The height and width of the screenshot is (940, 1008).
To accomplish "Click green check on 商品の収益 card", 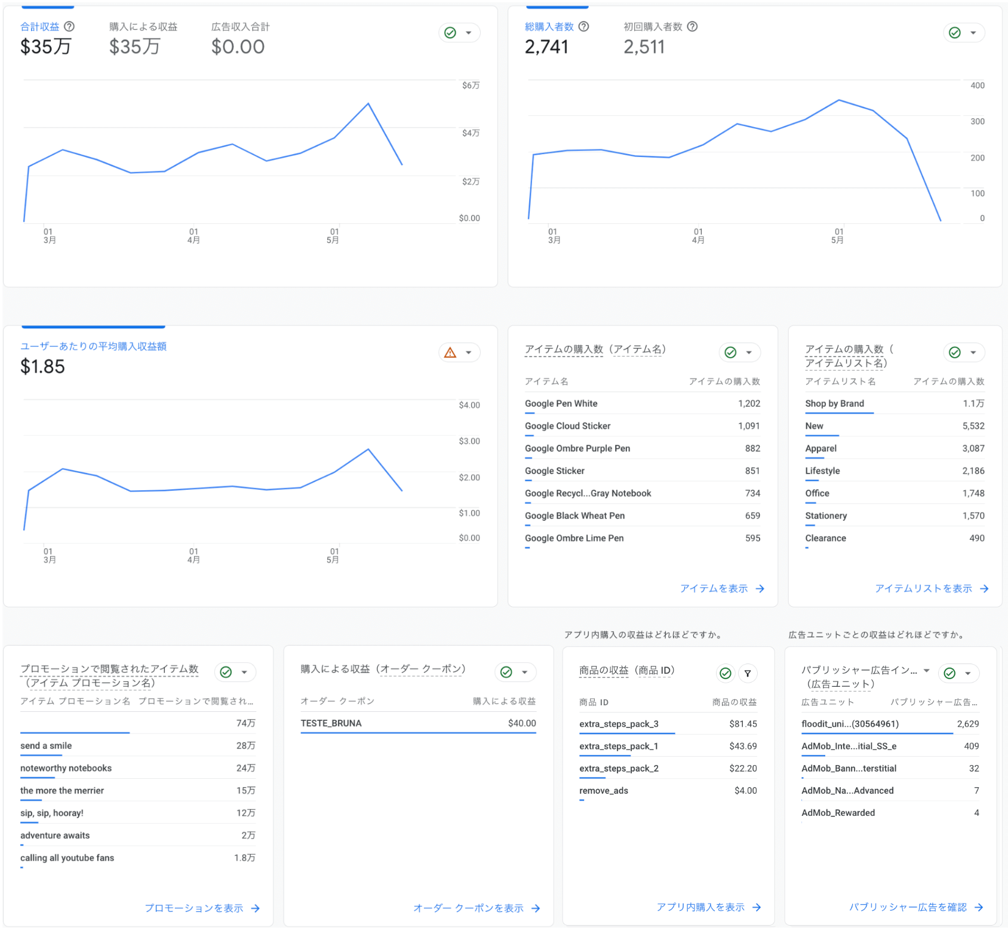I will point(726,673).
